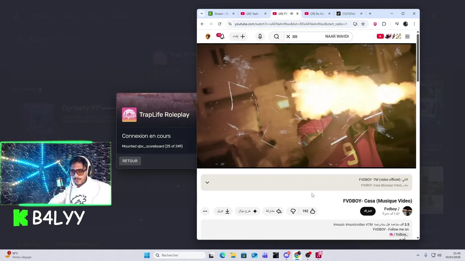465x261 pixels.
Task: Subscribe to the Fvdboy channel
Action: [x=368, y=211]
